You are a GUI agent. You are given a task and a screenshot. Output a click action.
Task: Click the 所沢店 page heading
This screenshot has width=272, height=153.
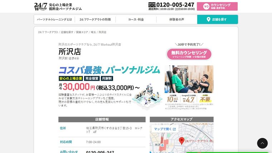tap(70, 51)
